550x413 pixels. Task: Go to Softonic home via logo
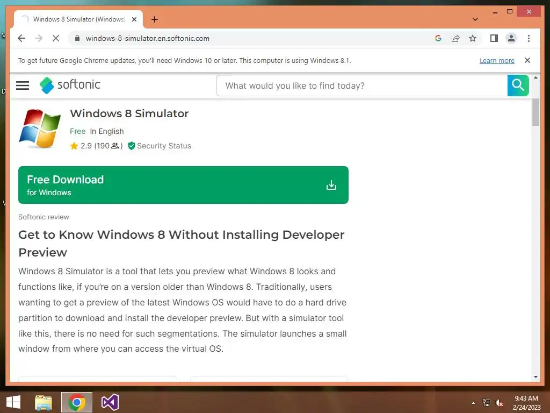pyautogui.click(x=70, y=85)
